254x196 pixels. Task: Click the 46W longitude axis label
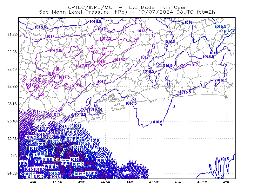[x=33, y=182]
